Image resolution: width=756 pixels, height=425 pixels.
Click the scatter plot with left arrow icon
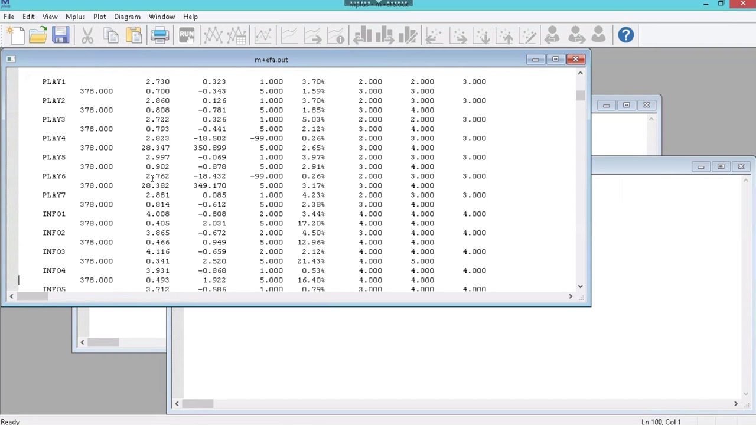tap(434, 35)
